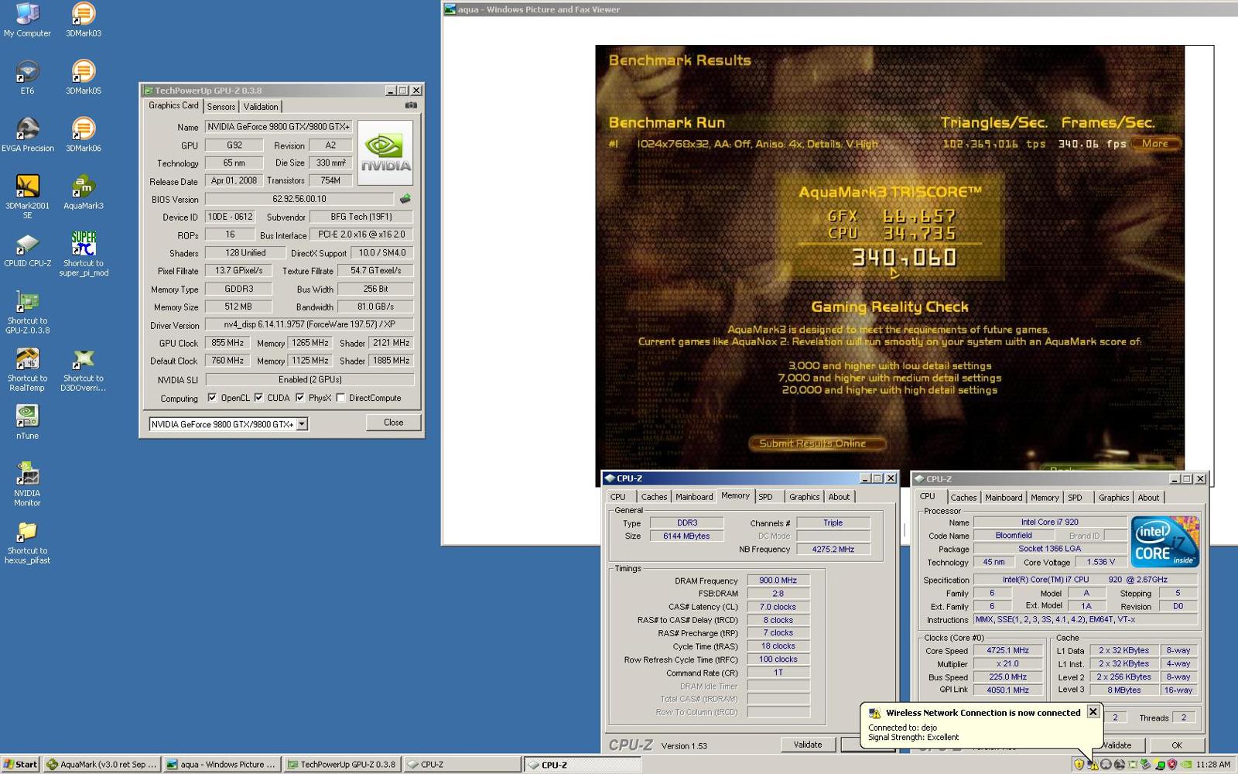Click AquaMark total score 340,060
Viewport: 1238px width, 774px height.
pyautogui.click(x=904, y=258)
